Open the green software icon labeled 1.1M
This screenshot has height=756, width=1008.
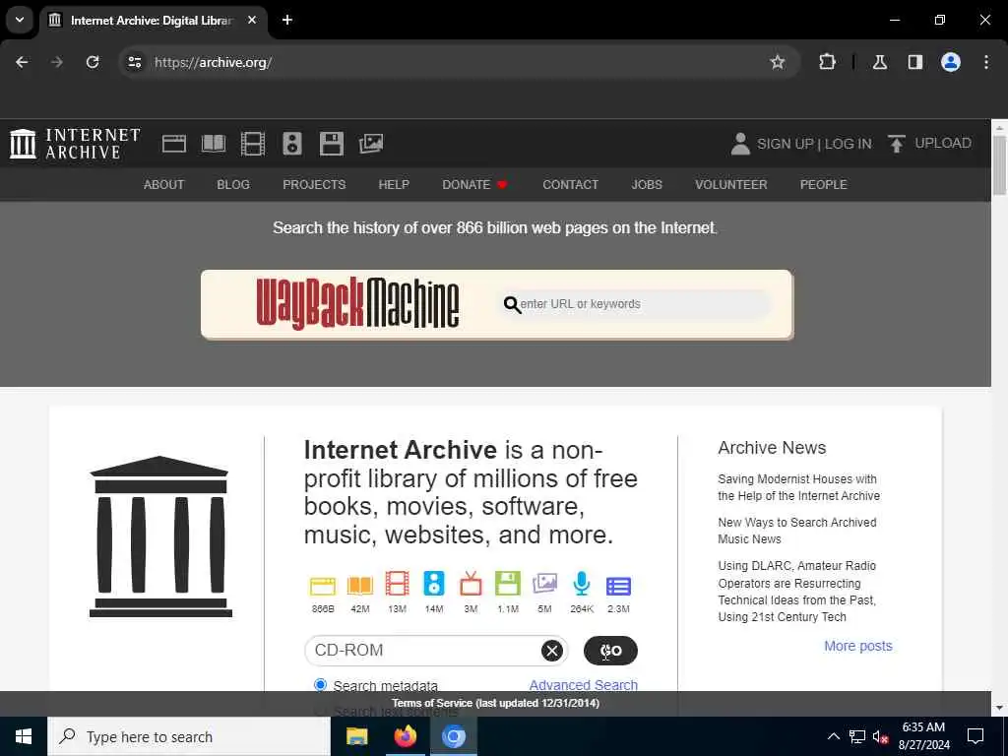pyautogui.click(x=508, y=584)
